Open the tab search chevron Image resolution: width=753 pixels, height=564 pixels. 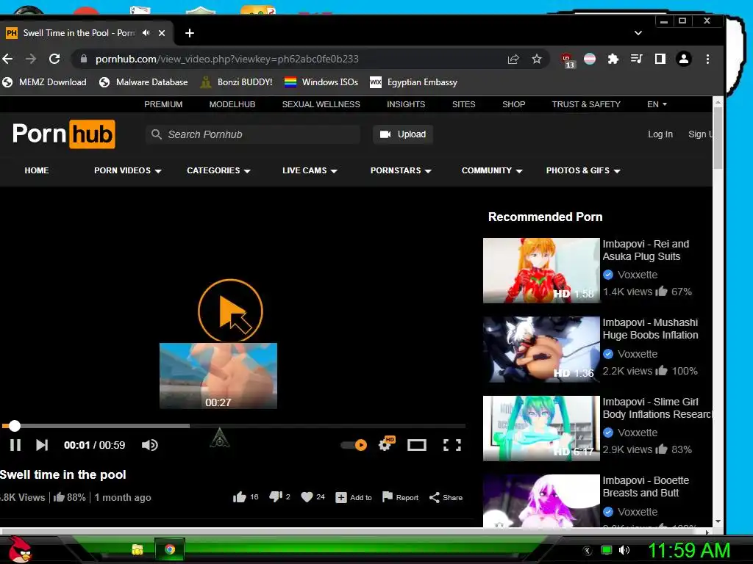638,33
